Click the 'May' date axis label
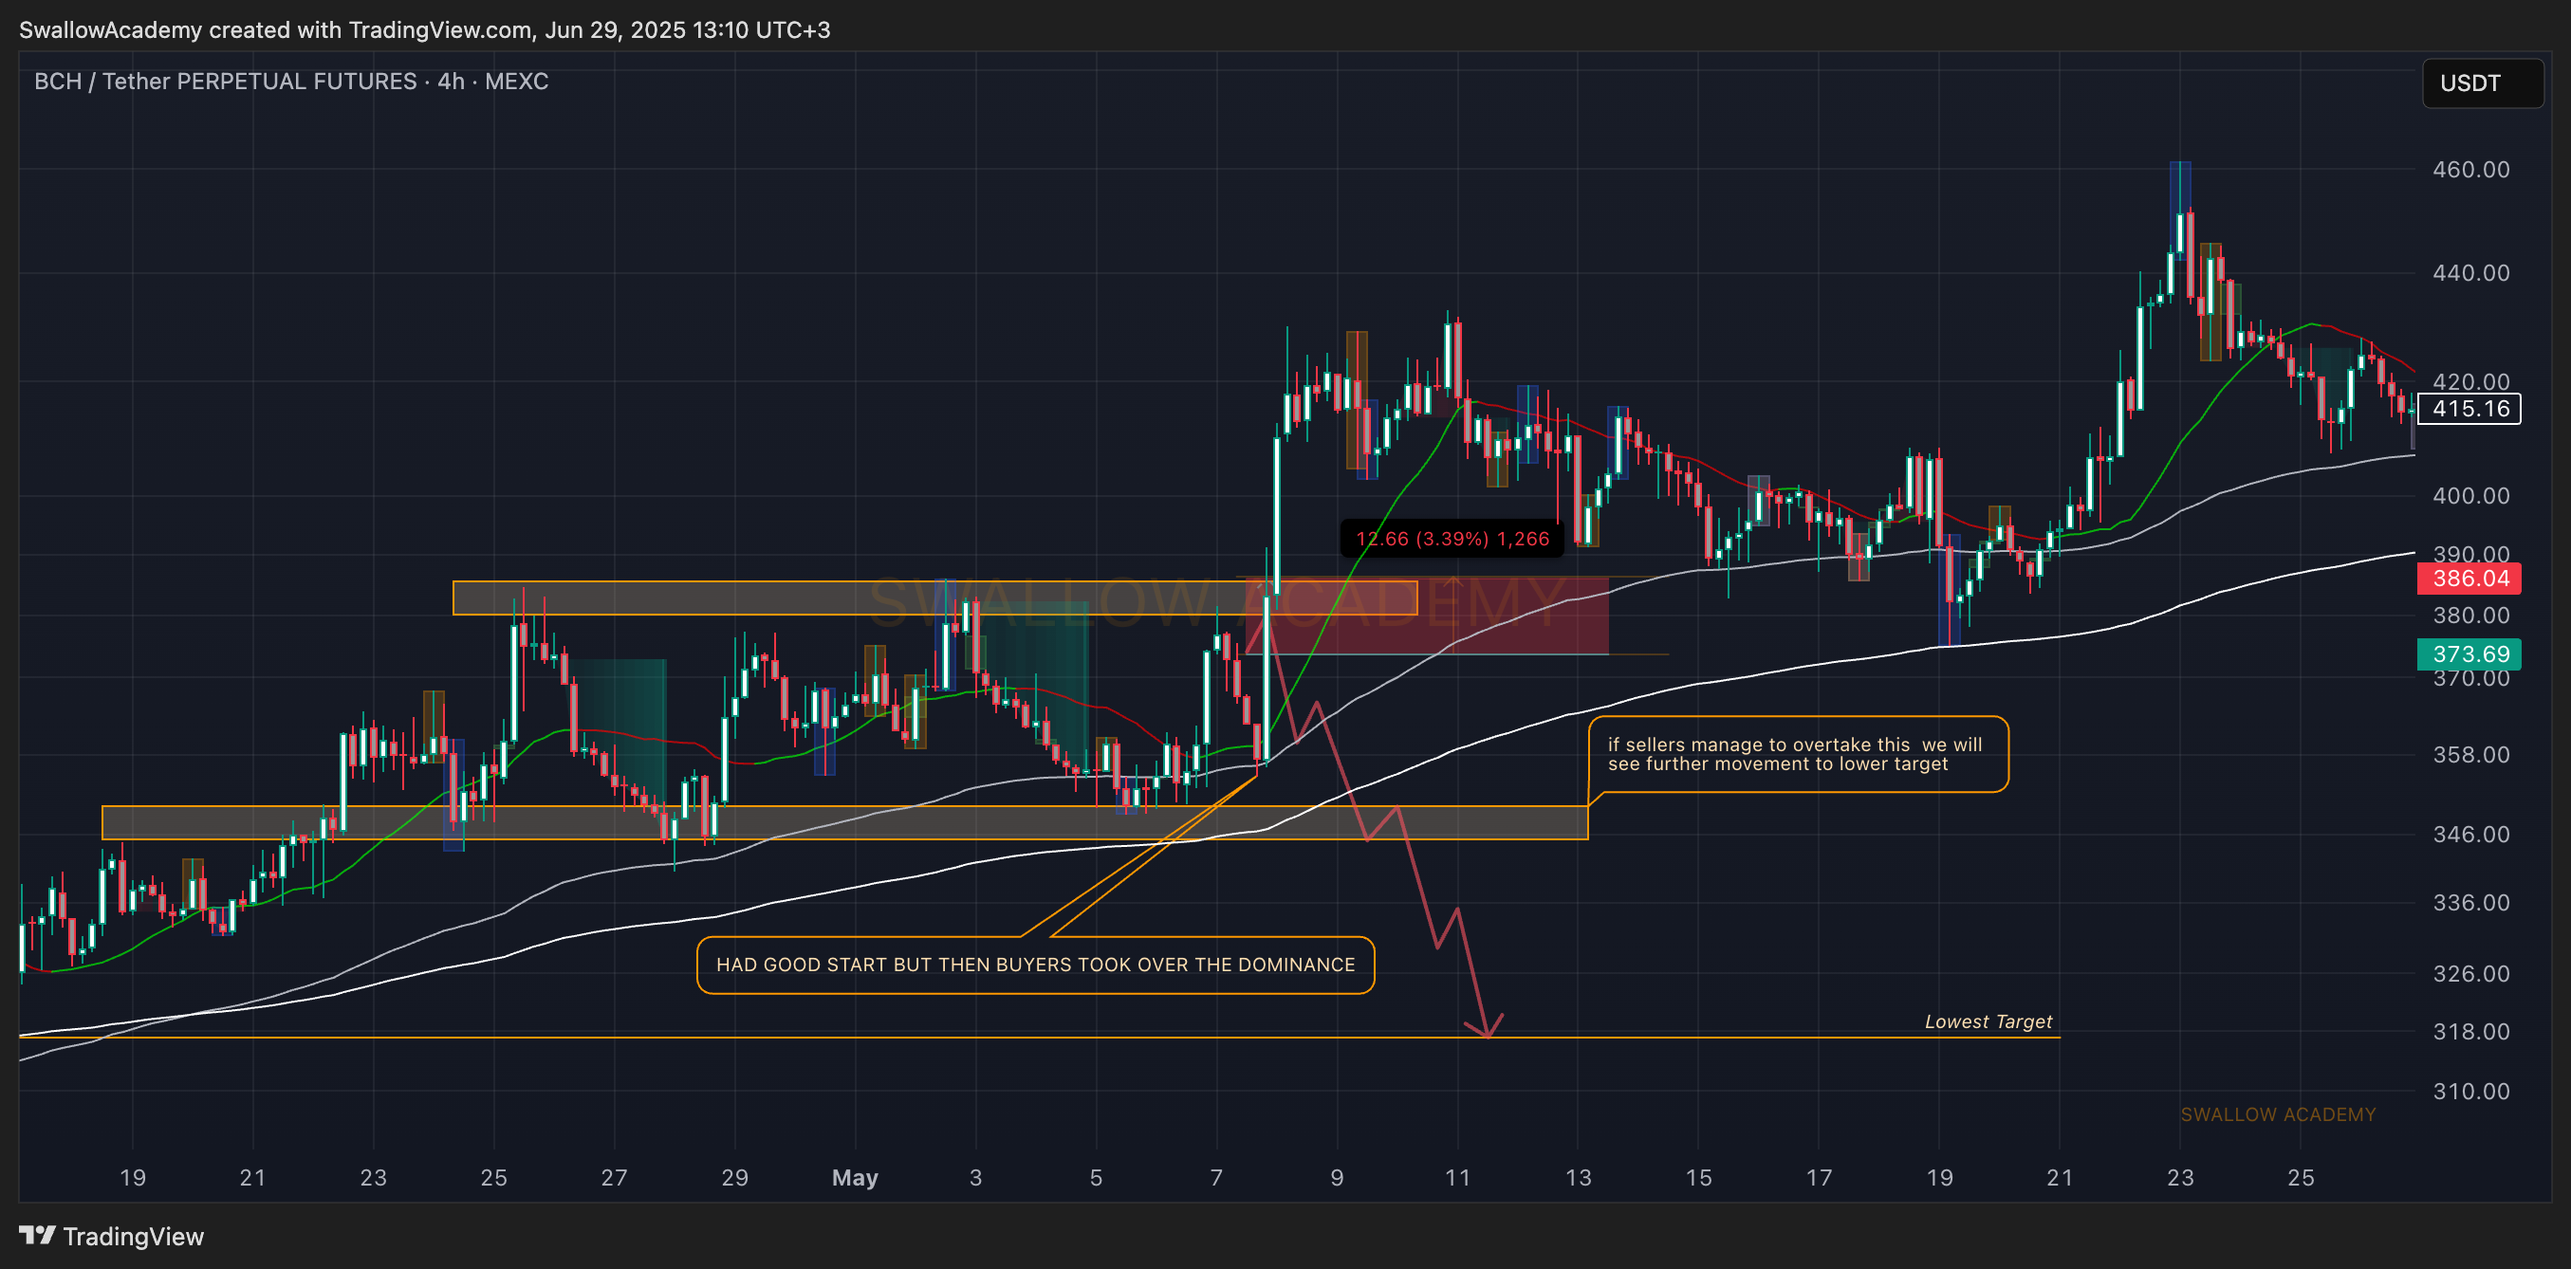2571x1269 pixels. pyautogui.click(x=855, y=1177)
